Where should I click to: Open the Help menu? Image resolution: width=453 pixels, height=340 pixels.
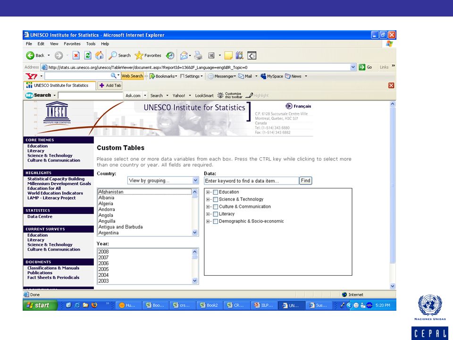[x=105, y=43]
